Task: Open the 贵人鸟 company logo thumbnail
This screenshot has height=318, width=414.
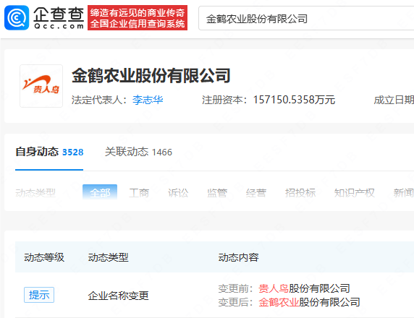Action: 41,86
